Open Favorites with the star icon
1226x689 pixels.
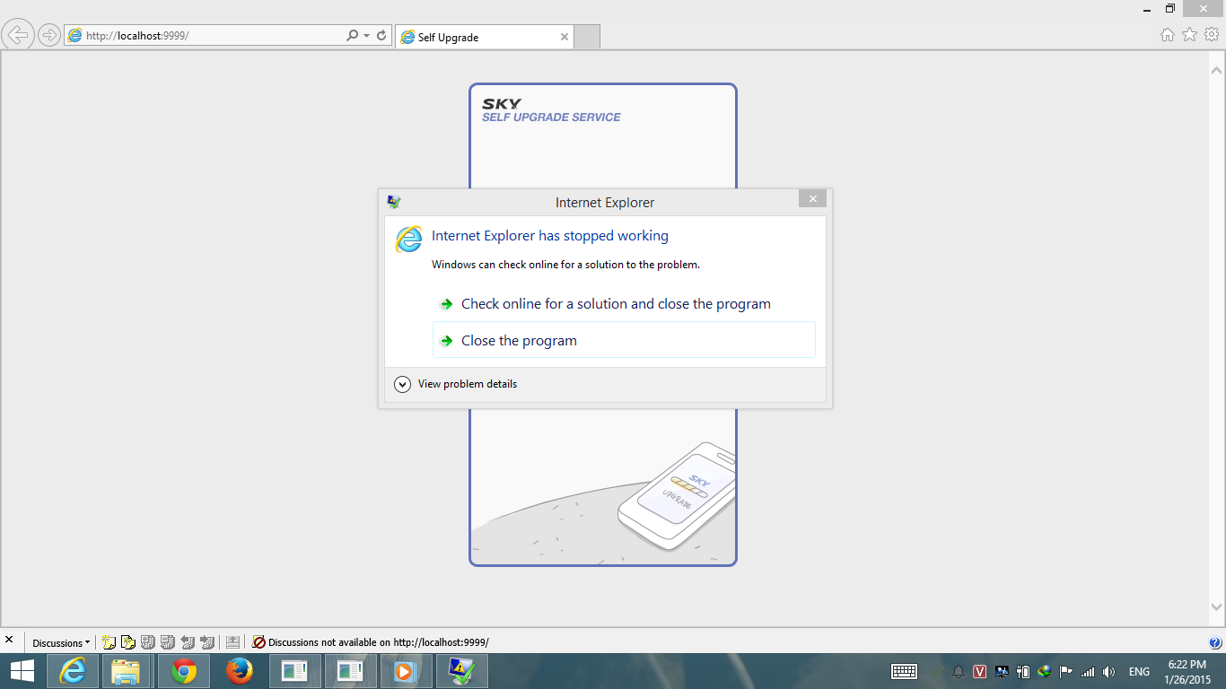click(1189, 34)
